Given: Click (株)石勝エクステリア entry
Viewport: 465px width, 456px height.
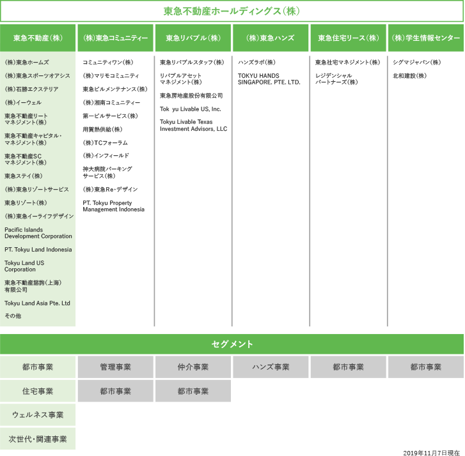Looking at the screenshot, I should click(31, 89).
